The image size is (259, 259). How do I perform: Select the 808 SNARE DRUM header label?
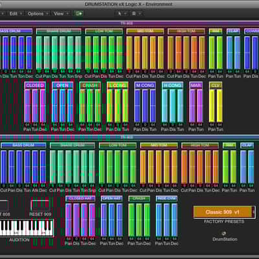click(x=59, y=31)
